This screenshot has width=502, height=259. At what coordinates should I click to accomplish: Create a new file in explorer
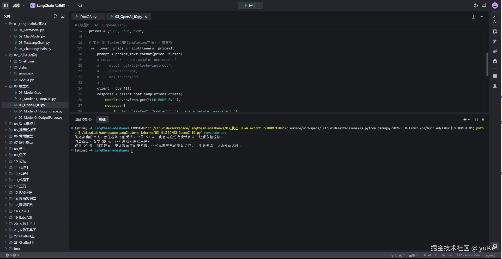coord(55,16)
